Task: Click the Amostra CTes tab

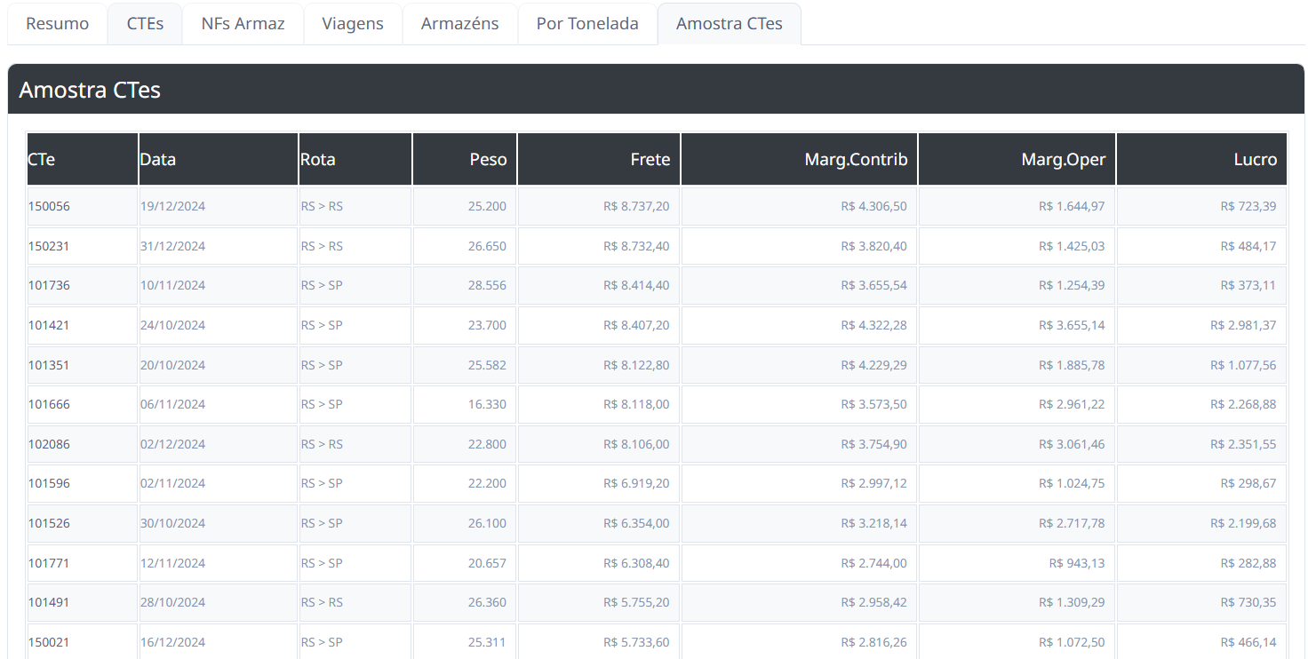Action: pos(729,24)
